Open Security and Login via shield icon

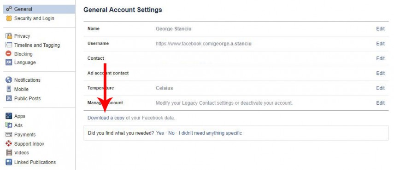(9, 18)
